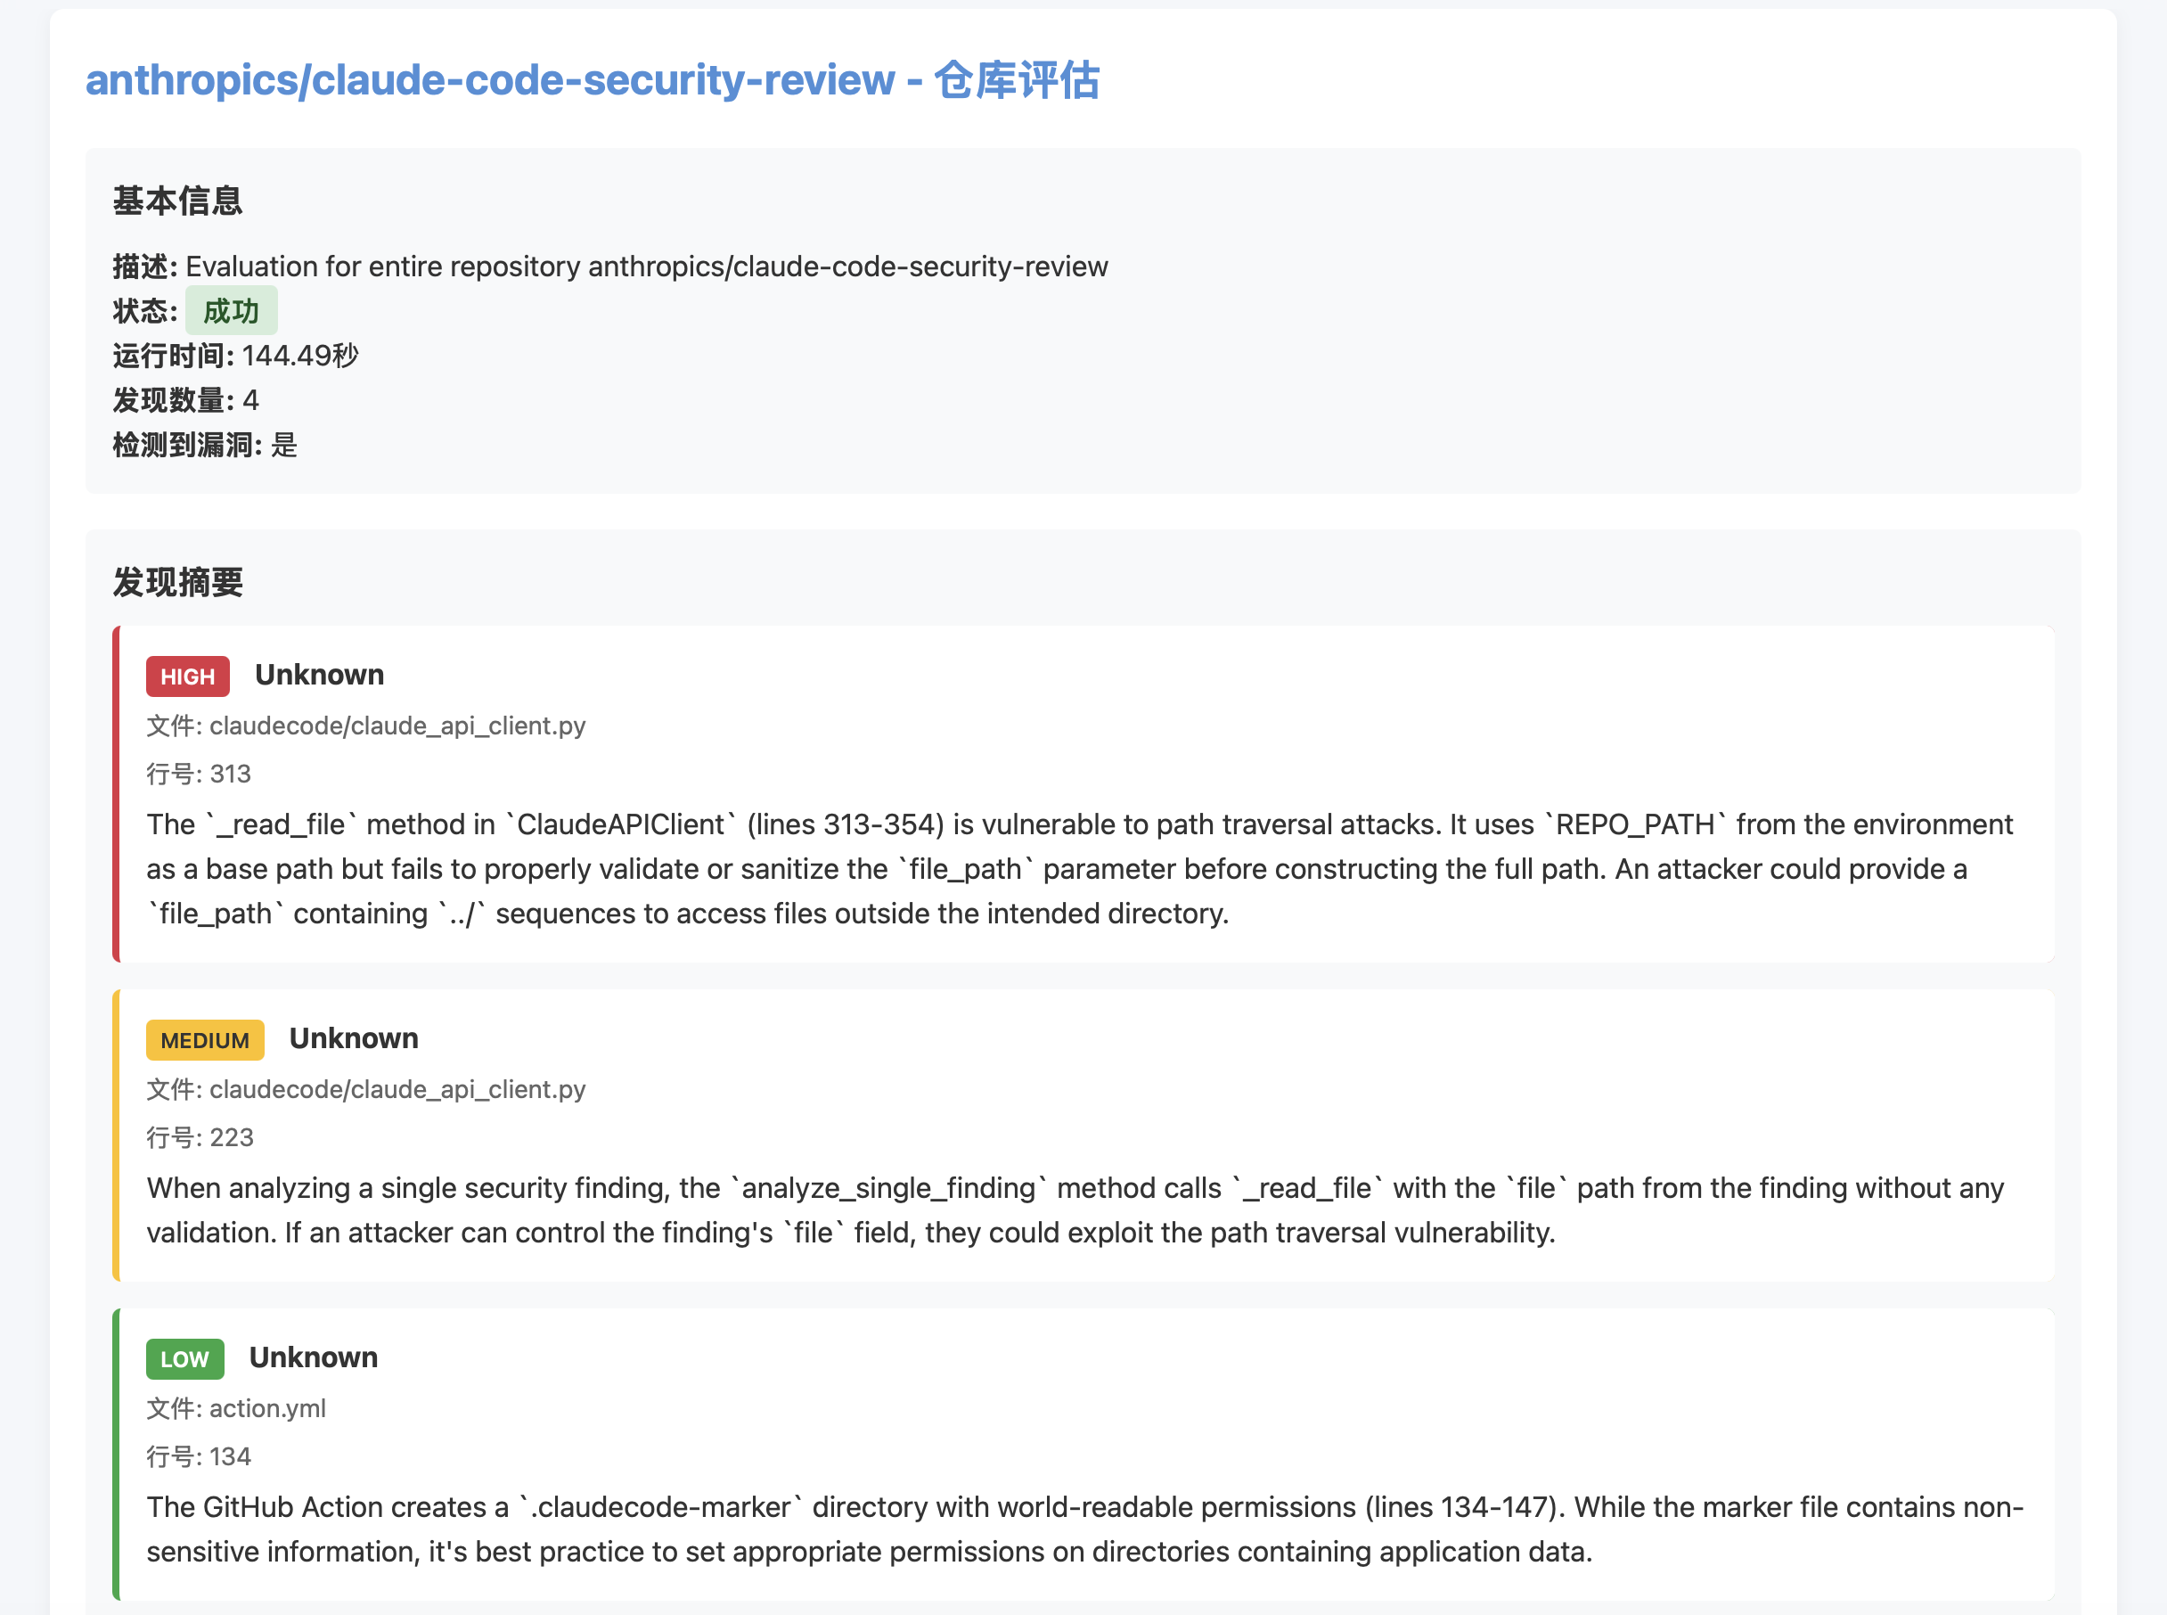Screen dimensions: 2167x1615
Task: Click the green LOW severity badge
Action: [x=184, y=1359]
